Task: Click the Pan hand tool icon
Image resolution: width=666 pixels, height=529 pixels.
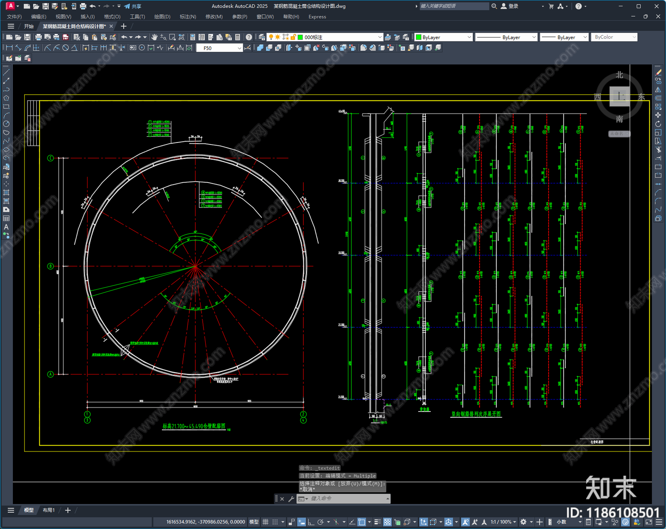Action: (154, 37)
